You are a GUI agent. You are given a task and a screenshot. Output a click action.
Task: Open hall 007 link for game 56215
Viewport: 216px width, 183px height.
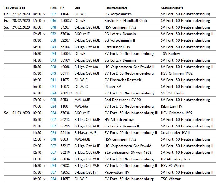(x=53, y=126)
